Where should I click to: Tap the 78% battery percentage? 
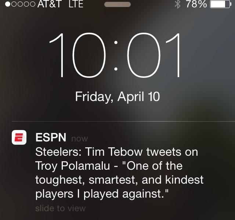[x=196, y=4]
